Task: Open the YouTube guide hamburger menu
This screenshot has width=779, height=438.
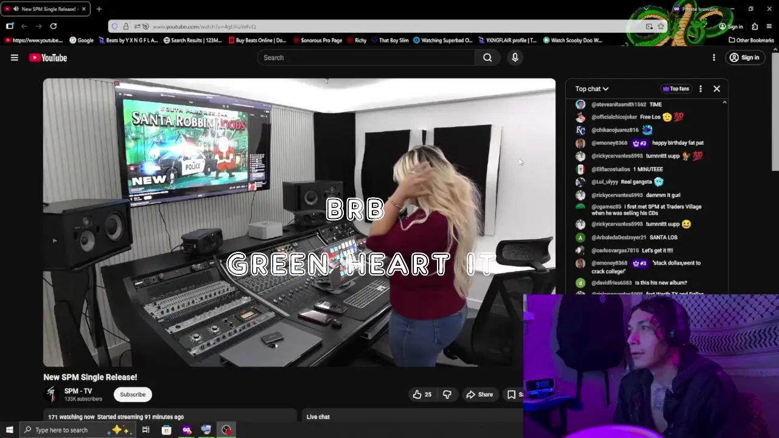Action: tap(14, 58)
